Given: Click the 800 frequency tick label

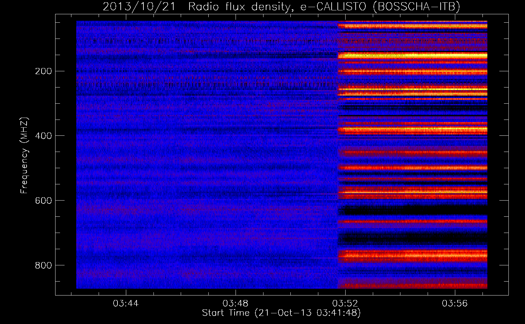Looking at the screenshot, I should point(43,265).
